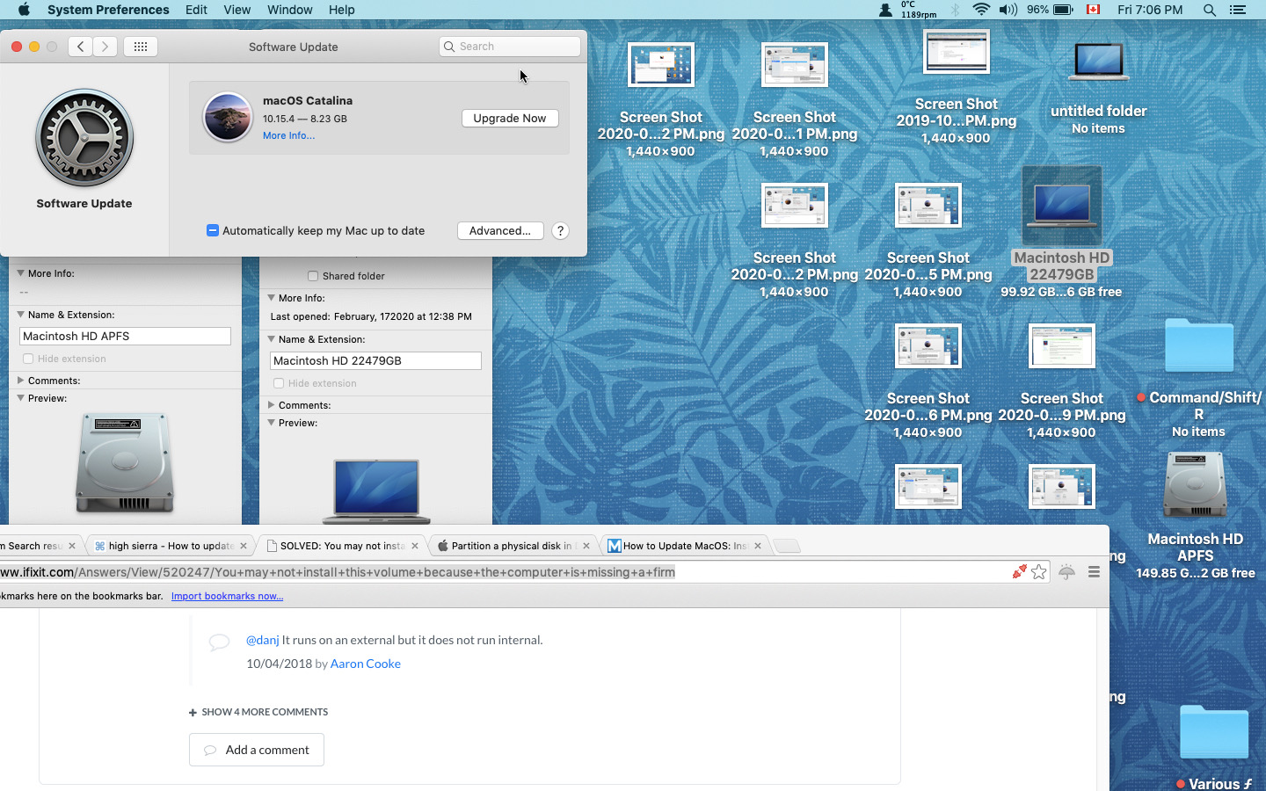Click the Various folder on desktop
The width and height of the screenshot is (1266, 791).
1214,732
